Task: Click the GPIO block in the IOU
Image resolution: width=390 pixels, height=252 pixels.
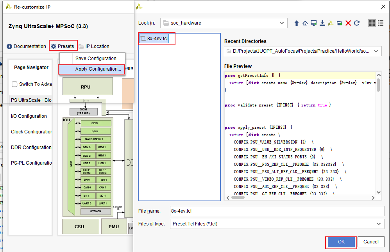Action: 96,123
